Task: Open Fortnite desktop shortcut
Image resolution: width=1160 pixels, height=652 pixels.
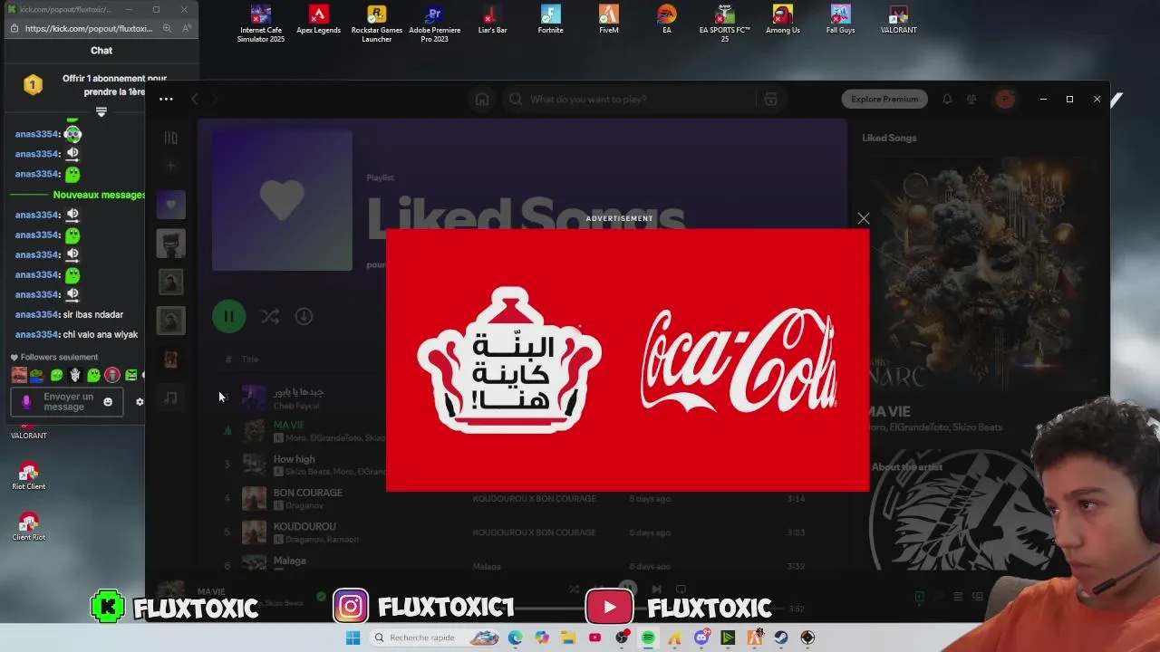Action: [x=550, y=20]
